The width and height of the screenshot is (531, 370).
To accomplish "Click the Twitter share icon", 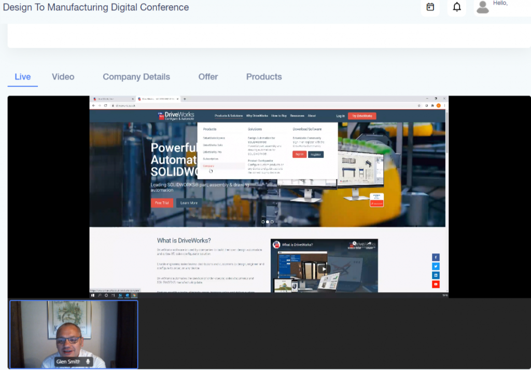I will (436, 266).
